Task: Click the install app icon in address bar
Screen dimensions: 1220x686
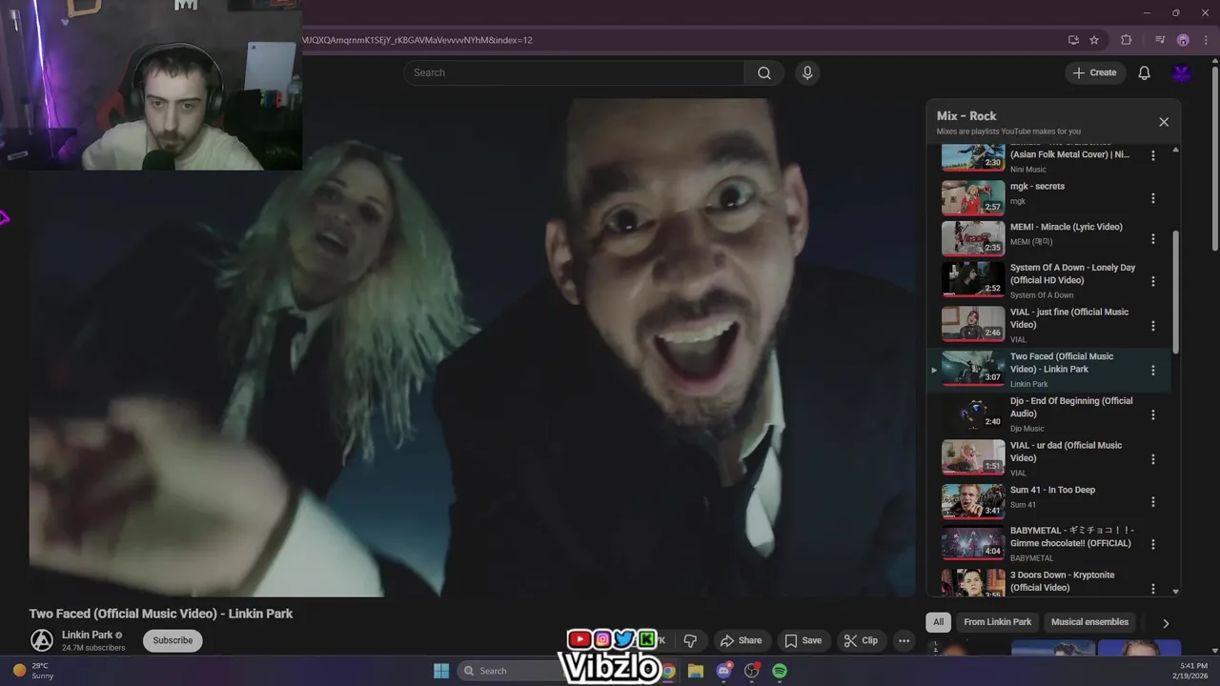Action: coord(1073,40)
